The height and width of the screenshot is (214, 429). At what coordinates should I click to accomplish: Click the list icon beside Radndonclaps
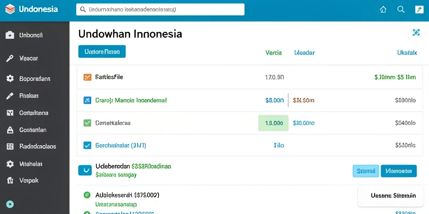point(10,147)
